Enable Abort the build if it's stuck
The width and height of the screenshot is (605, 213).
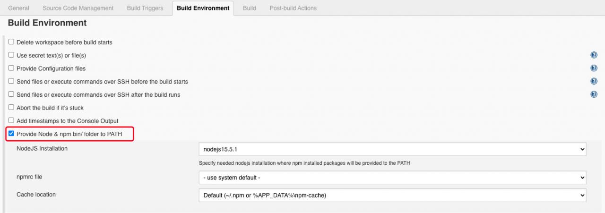(11, 108)
